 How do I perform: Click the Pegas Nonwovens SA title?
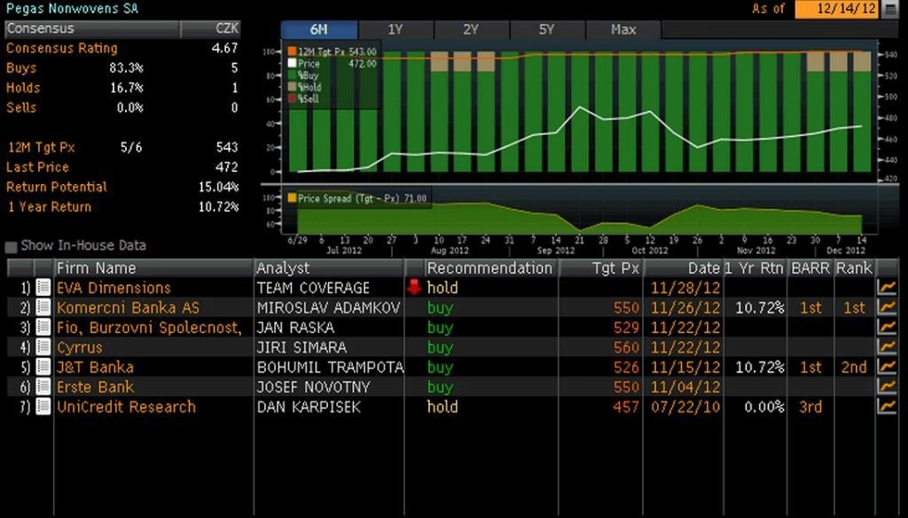(x=73, y=8)
